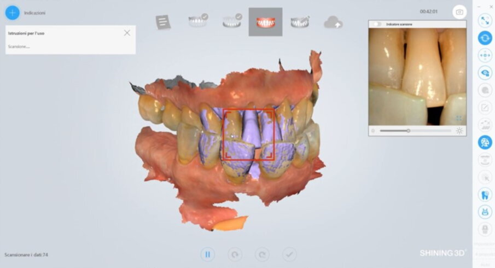The height and width of the screenshot is (268, 495).
Task: Click the red scan frame on the model
Action: (249, 134)
